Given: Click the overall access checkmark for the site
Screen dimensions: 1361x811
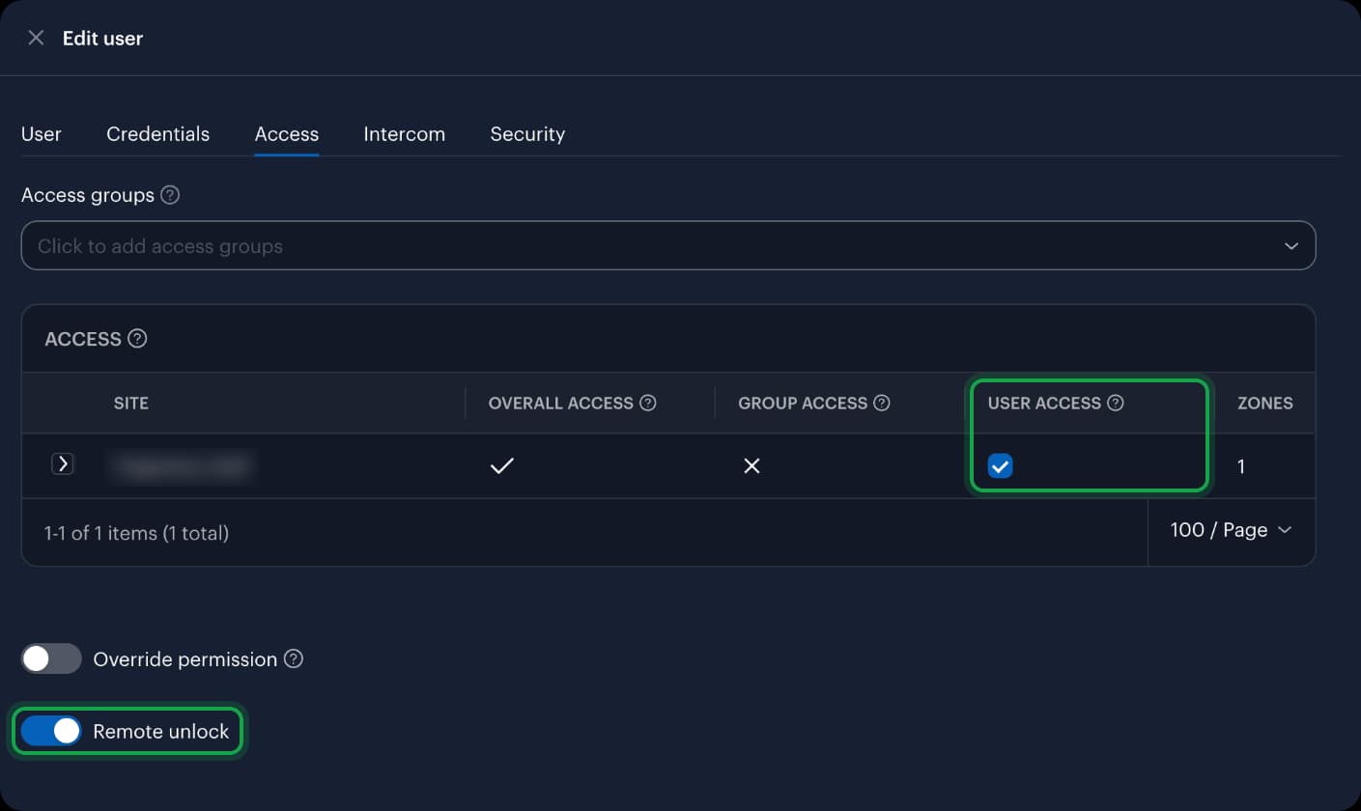Looking at the screenshot, I should [501, 466].
